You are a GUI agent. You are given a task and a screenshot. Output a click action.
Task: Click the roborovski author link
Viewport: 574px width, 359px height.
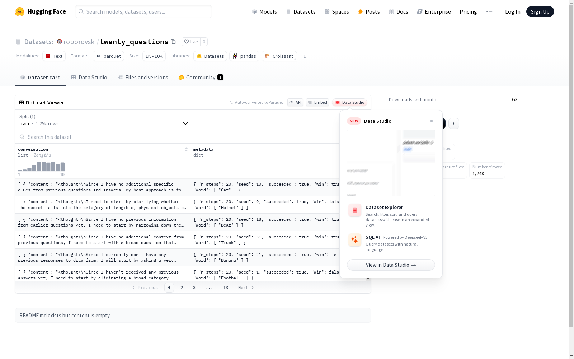point(80,42)
